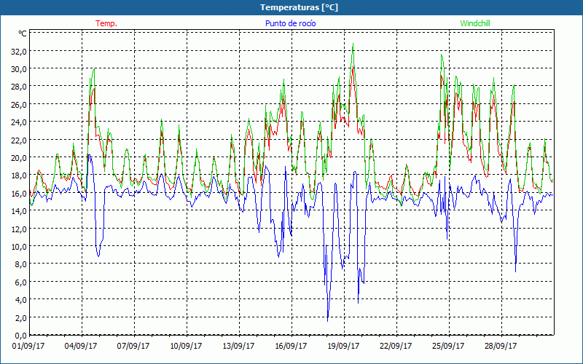Click the 8,0 y-axis value

click(x=20, y=264)
